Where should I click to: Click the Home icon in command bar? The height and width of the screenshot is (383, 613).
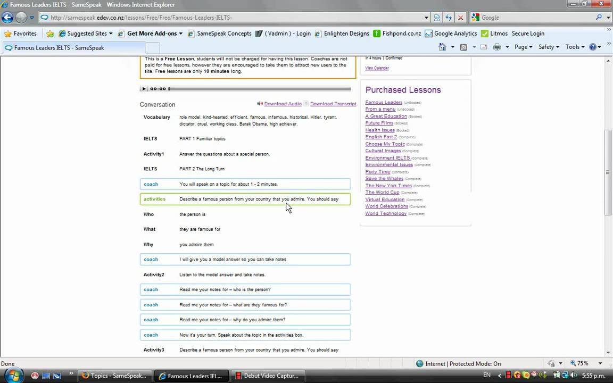click(x=442, y=47)
